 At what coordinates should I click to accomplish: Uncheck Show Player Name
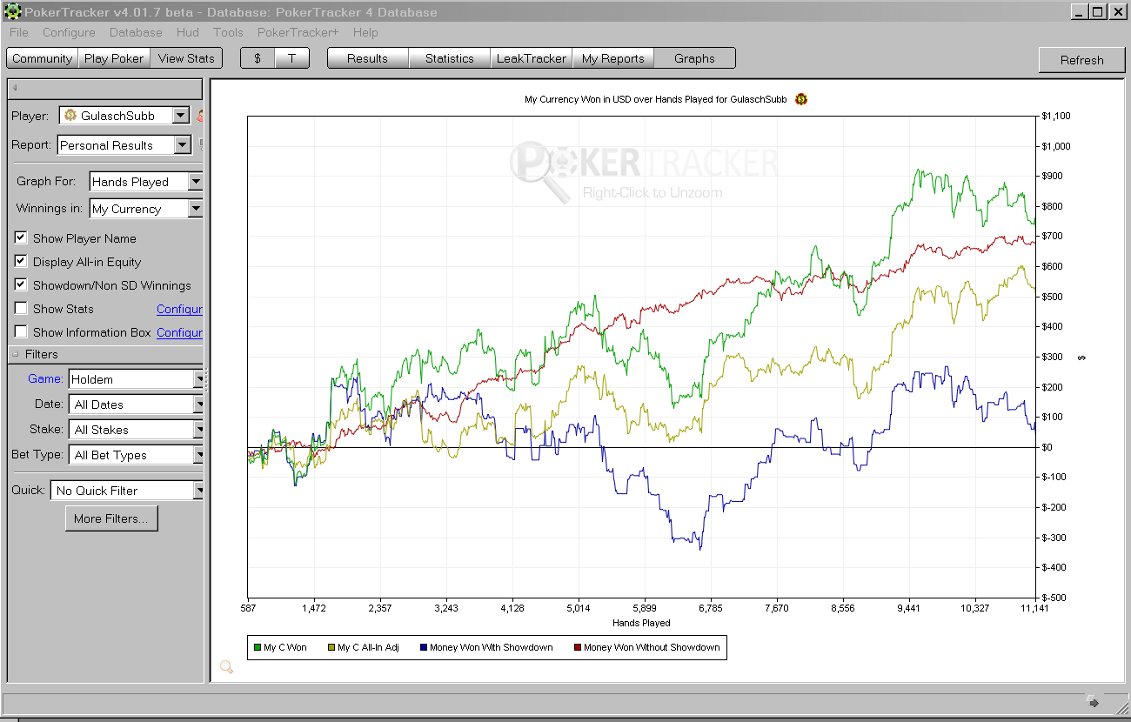[x=21, y=237]
